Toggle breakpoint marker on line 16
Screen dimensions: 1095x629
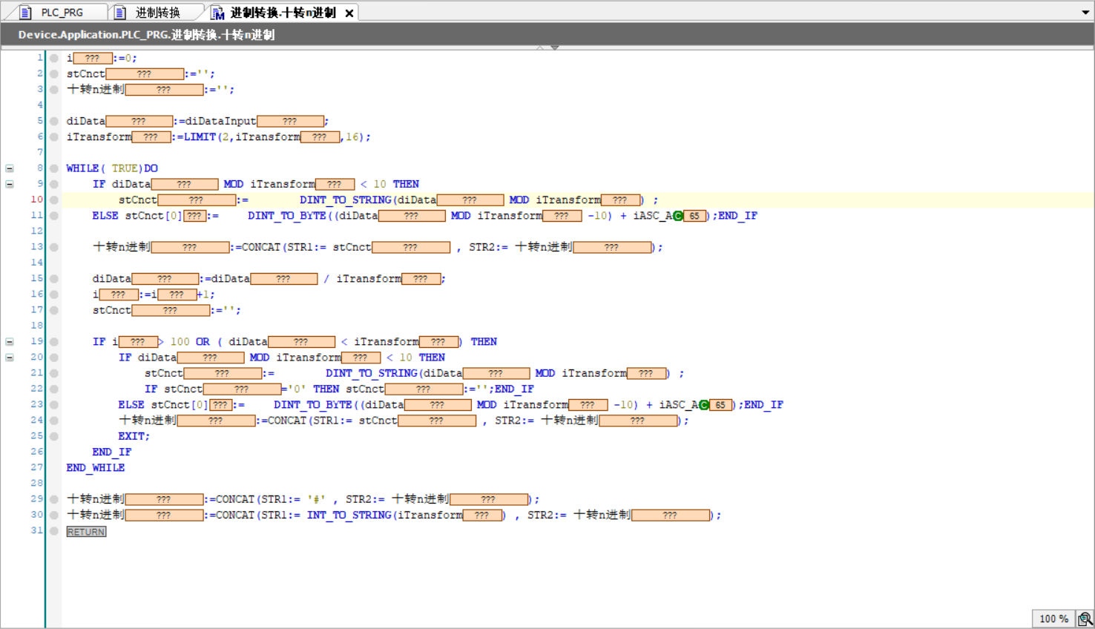tap(54, 294)
